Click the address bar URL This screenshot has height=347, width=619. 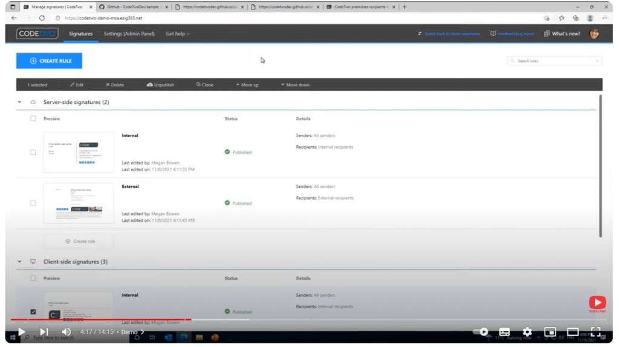[103, 18]
